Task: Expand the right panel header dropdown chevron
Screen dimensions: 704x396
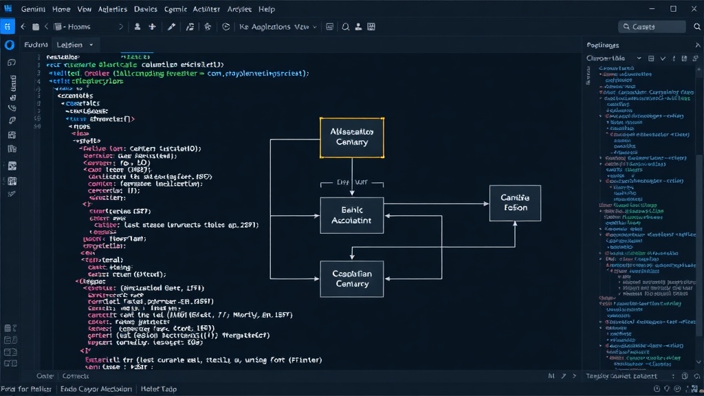Action: (639, 58)
